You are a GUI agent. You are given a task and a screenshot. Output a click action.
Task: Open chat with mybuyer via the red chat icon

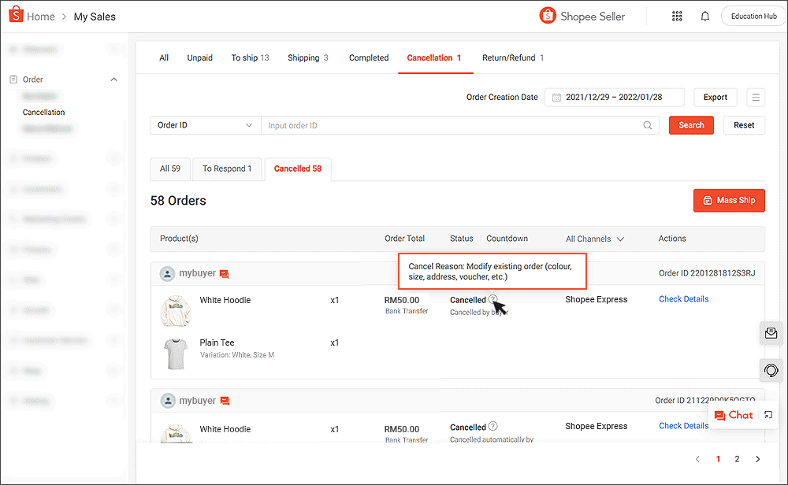point(224,273)
